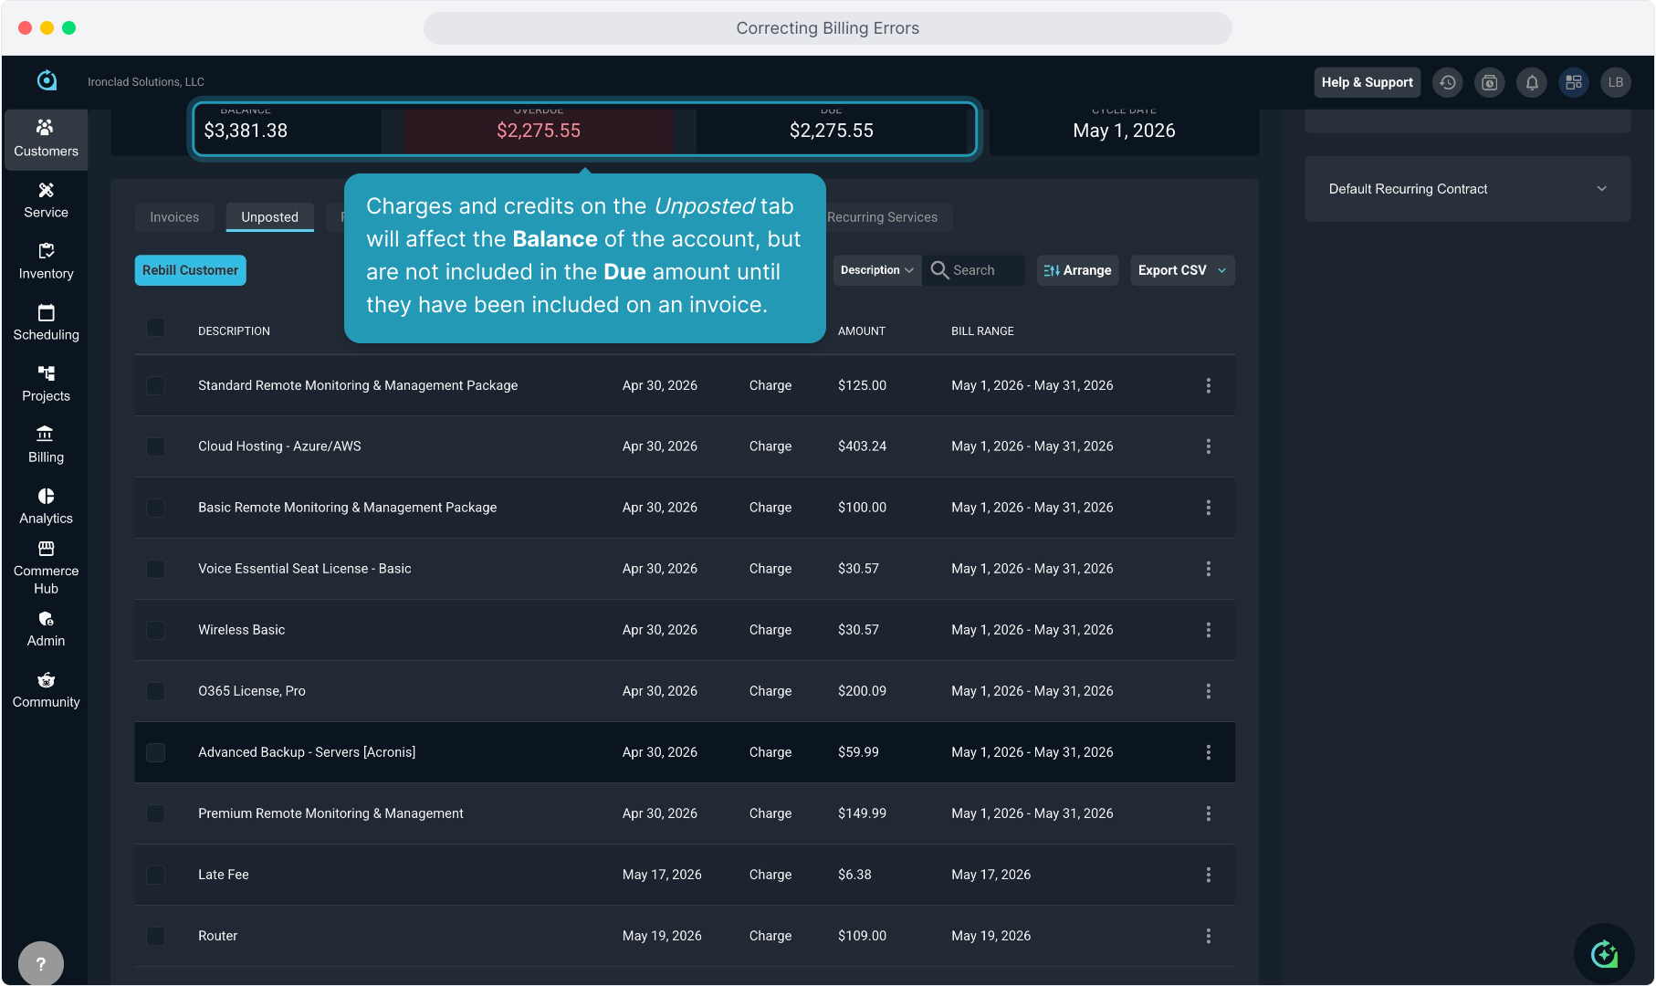
Task: Open Community from the sidebar
Action: point(46,689)
